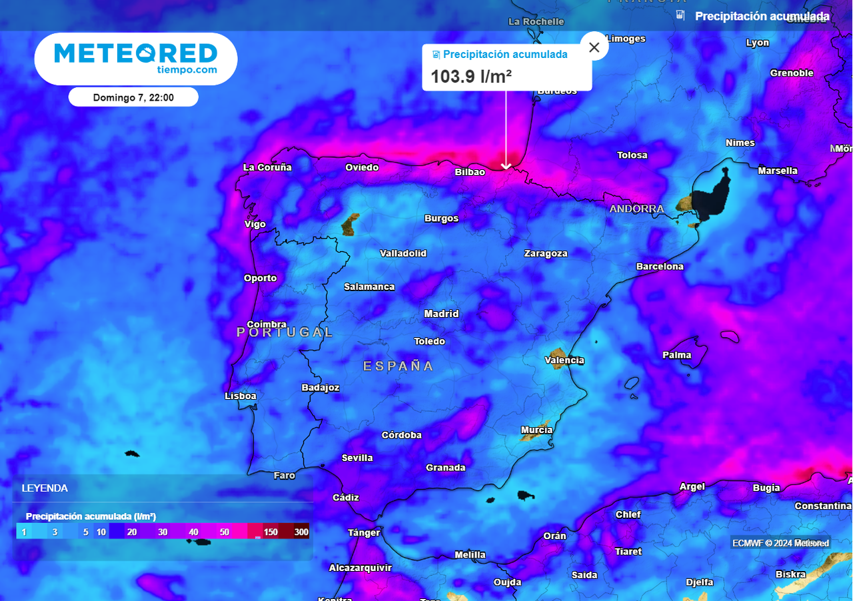Viewport: 853px width, 601px height.
Task: Click the Palma city label
Action: click(676, 354)
